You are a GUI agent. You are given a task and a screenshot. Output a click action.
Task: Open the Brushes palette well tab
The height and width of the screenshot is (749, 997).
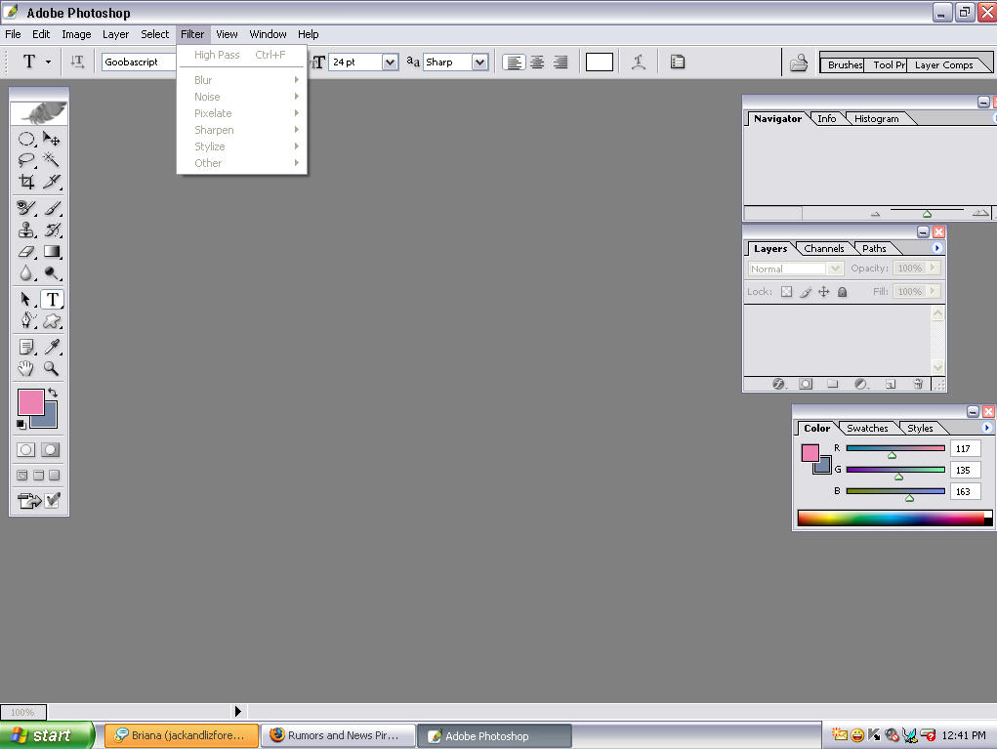click(845, 64)
